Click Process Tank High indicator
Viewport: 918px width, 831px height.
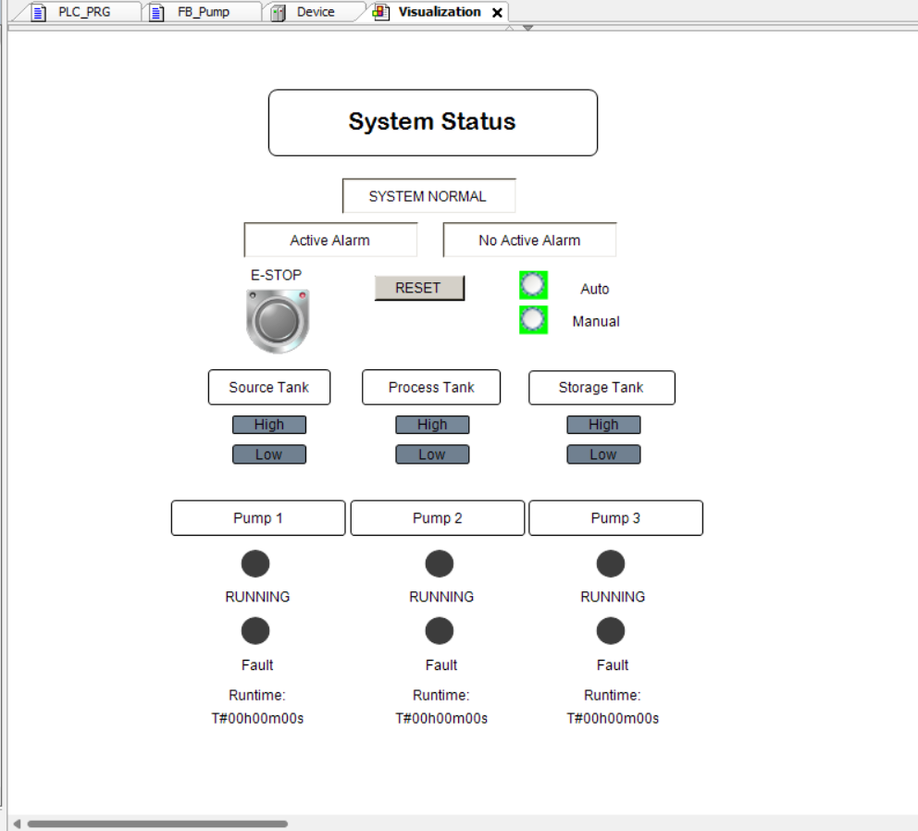432,425
